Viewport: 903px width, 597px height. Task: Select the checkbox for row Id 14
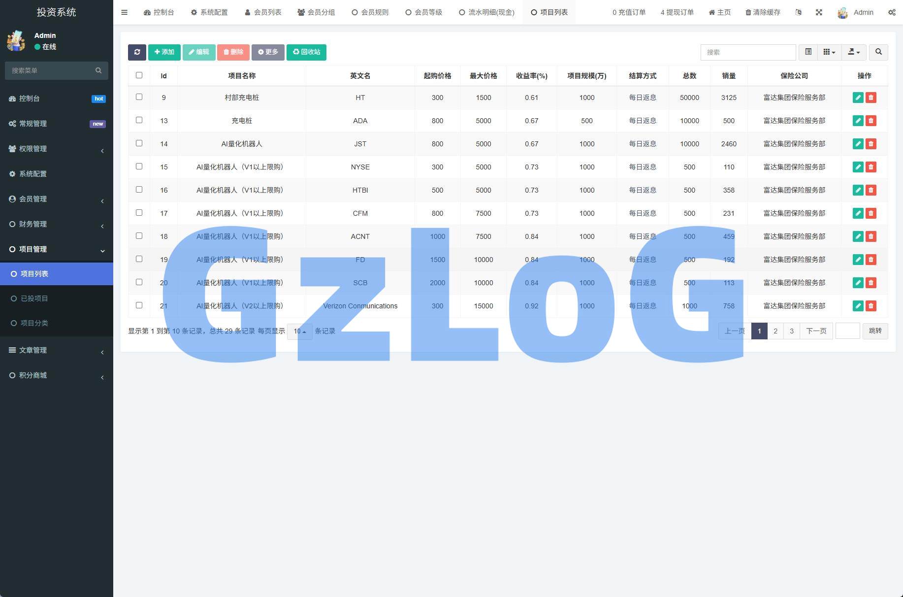(139, 143)
